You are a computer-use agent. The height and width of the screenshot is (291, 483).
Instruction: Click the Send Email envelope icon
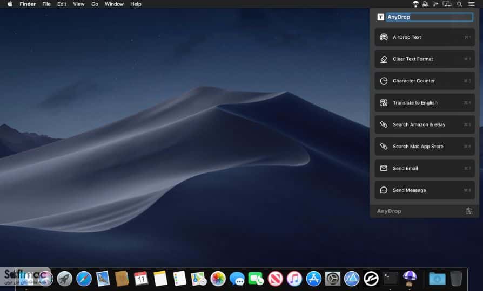(384, 168)
